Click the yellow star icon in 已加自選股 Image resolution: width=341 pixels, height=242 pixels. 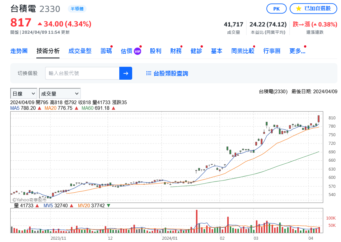pyautogui.click(x=299, y=9)
